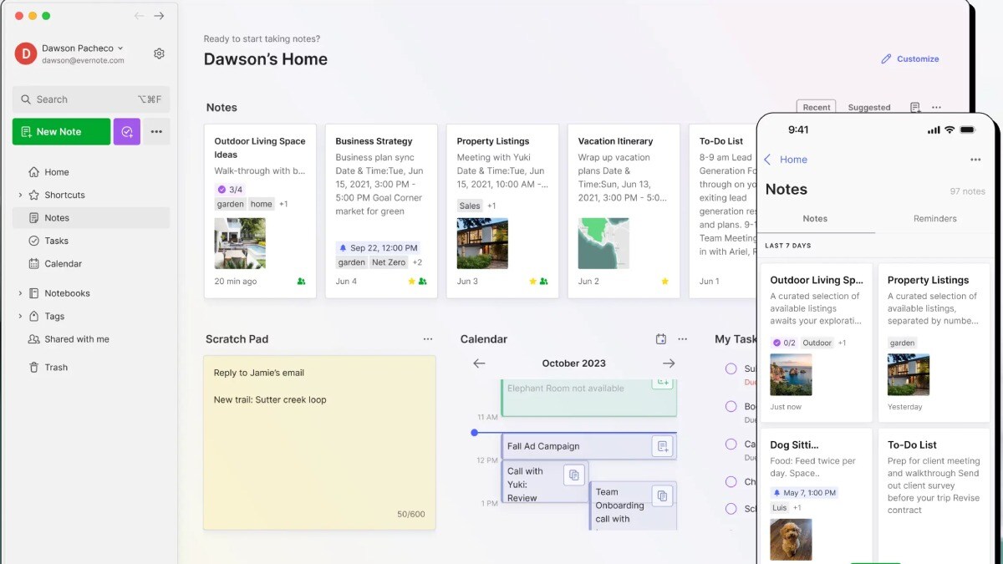Go to next month in Calendar widget
Image resolution: width=1003 pixels, height=564 pixels.
(x=668, y=363)
